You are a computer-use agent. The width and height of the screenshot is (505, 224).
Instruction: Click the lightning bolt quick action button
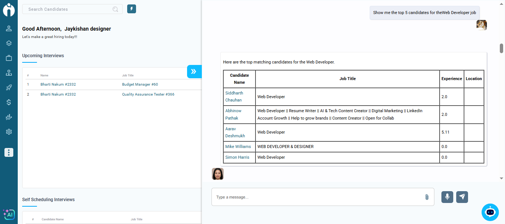(x=132, y=9)
